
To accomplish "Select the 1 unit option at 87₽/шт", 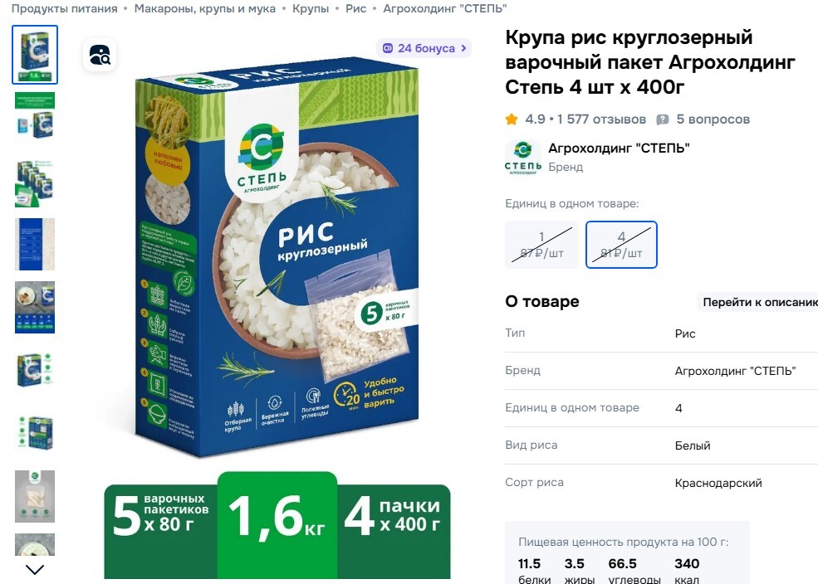I will pyautogui.click(x=542, y=245).
